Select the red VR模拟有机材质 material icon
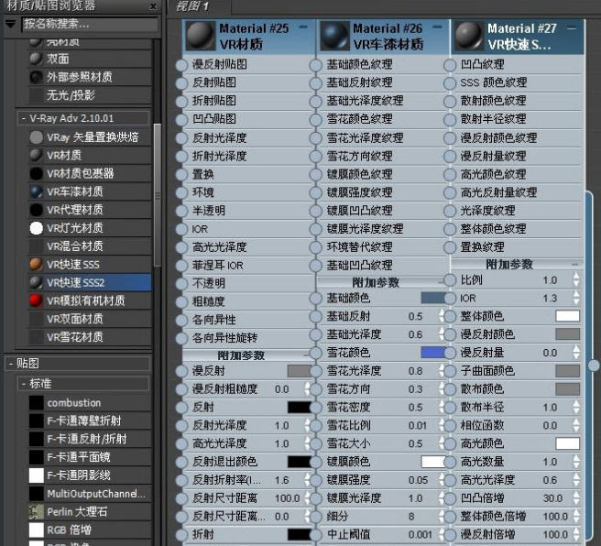The image size is (601, 546). [x=36, y=300]
